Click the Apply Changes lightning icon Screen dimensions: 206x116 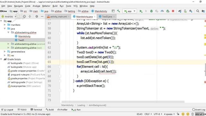pos(146,11)
